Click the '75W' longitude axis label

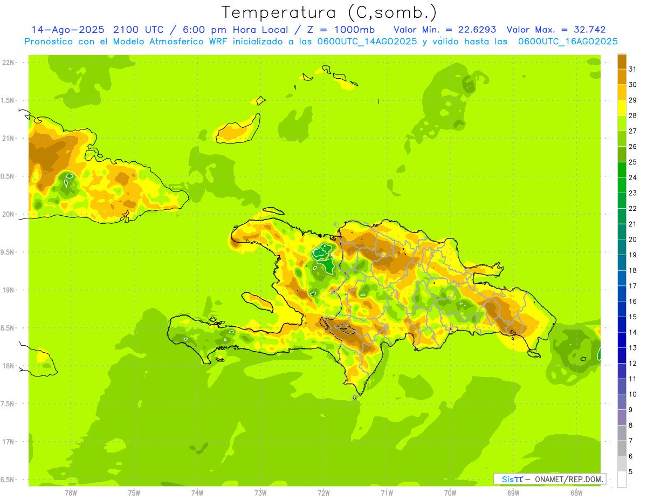134,493
